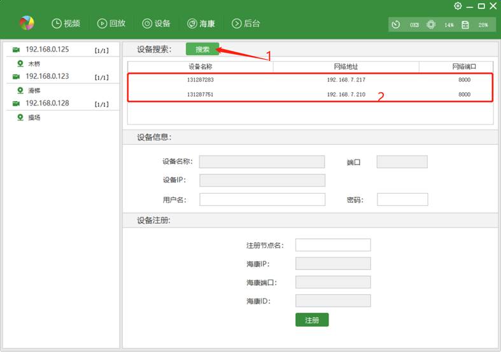Open the 后台 backend tab
The image size is (501, 352).
coord(246,24)
